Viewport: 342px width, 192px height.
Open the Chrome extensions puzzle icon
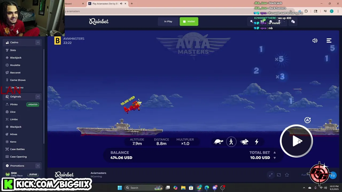tap(306, 11)
